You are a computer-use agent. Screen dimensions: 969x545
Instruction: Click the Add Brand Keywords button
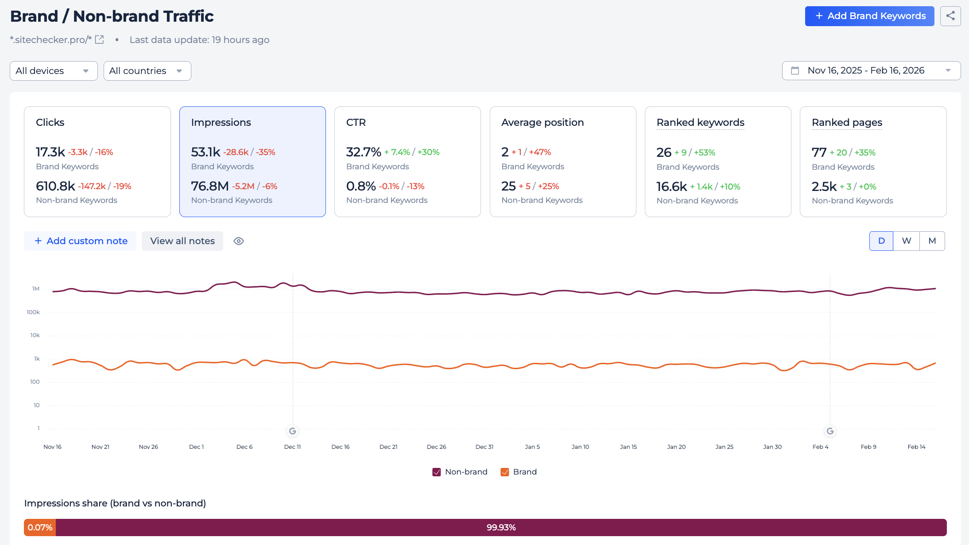[869, 16]
